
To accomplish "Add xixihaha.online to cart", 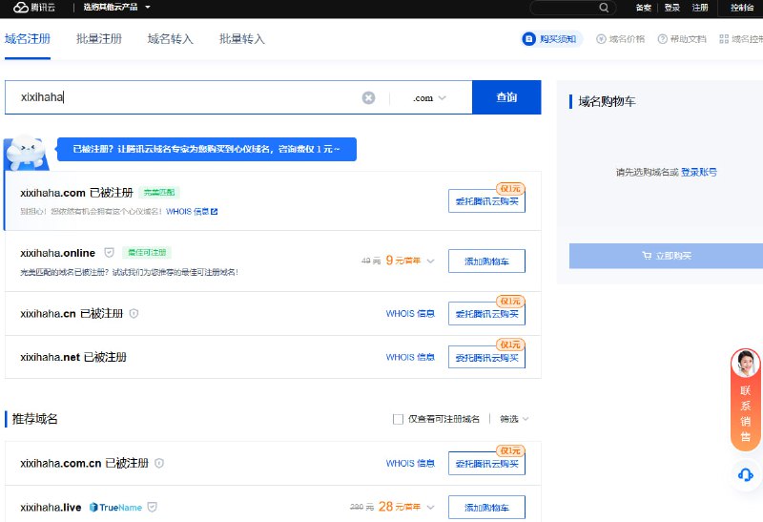I will click(x=486, y=261).
